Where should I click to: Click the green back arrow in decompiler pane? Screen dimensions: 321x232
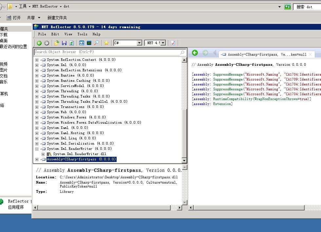[x=195, y=53]
